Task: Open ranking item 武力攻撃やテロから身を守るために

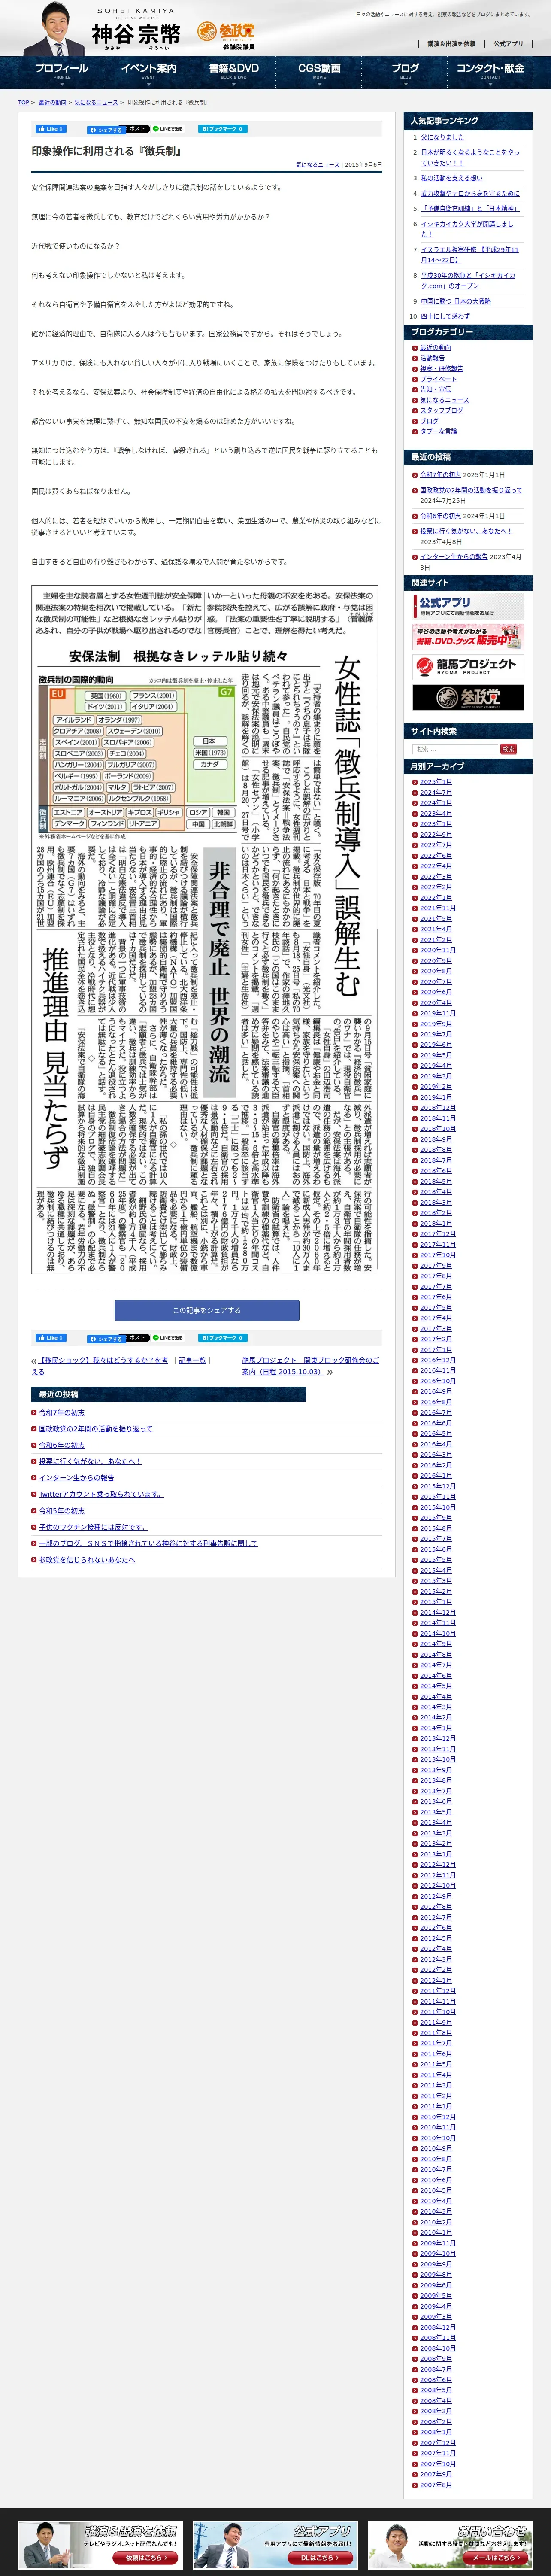Action: point(470,193)
